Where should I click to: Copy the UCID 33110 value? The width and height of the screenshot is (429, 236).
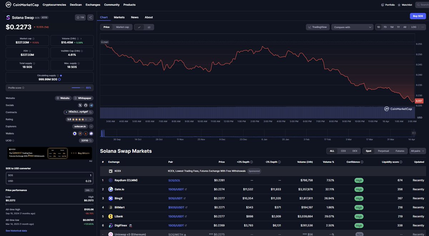[91, 141]
